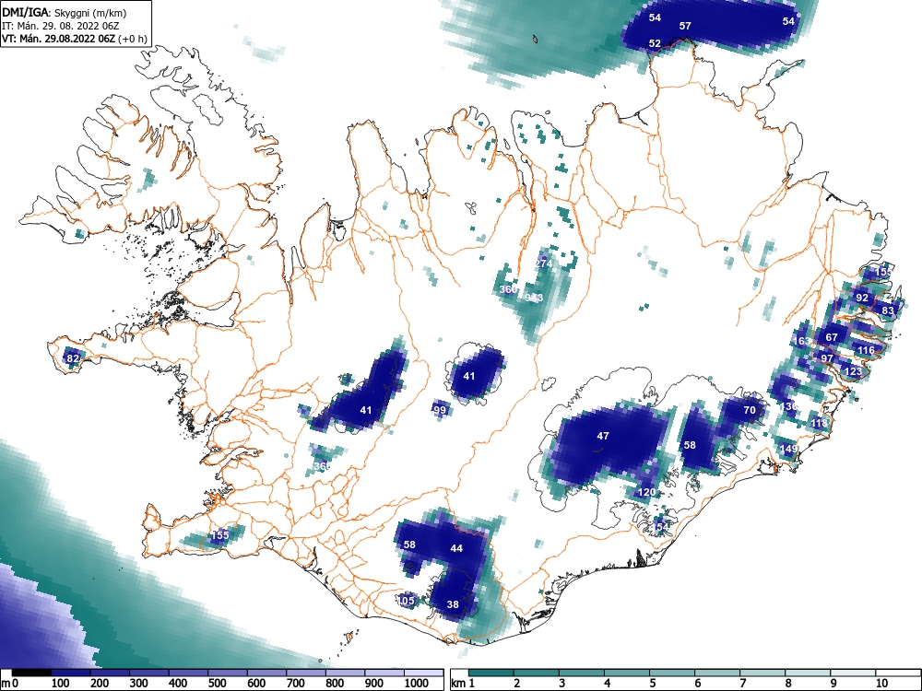The image size is (922, 691).
Task: Click the map value label 154
Action: (x=660, y=527)
